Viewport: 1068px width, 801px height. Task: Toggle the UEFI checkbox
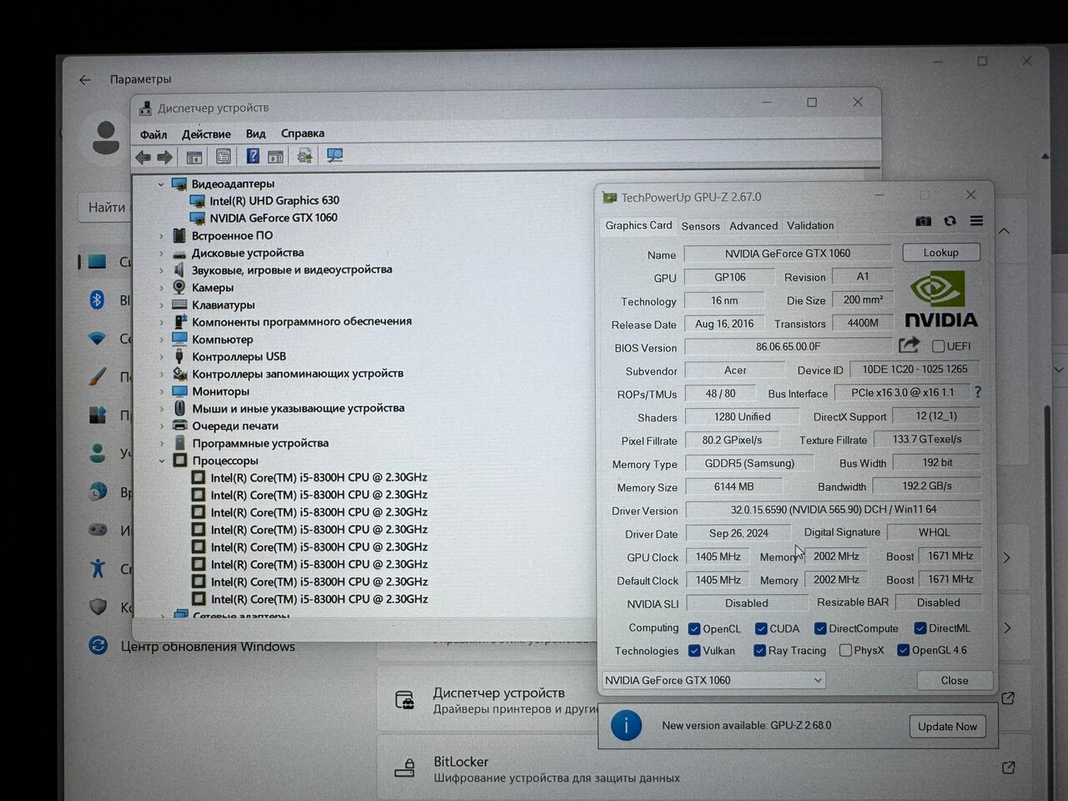click(x=938, y=346)
